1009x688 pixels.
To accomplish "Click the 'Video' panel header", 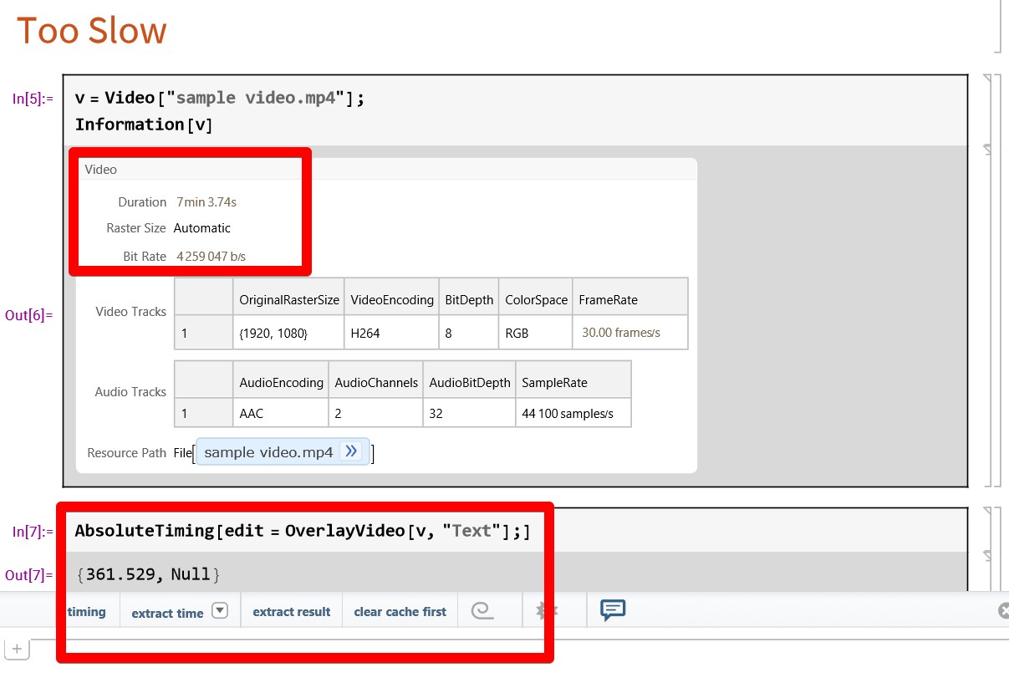I will [101, 170].
